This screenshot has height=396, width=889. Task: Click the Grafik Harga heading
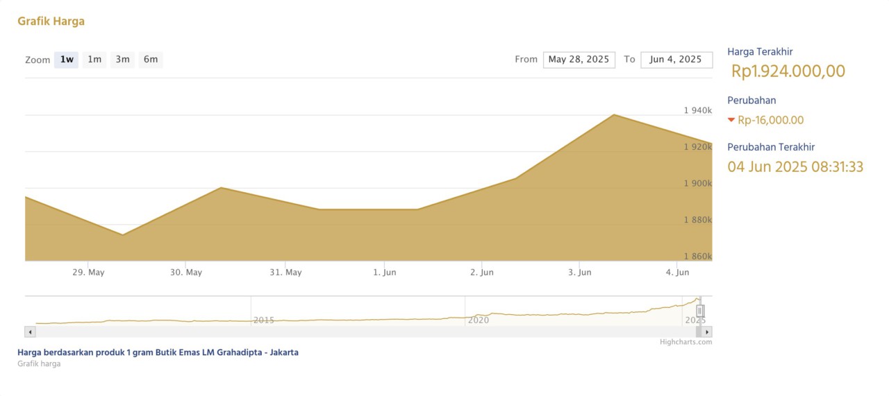(x=51, y=21)
